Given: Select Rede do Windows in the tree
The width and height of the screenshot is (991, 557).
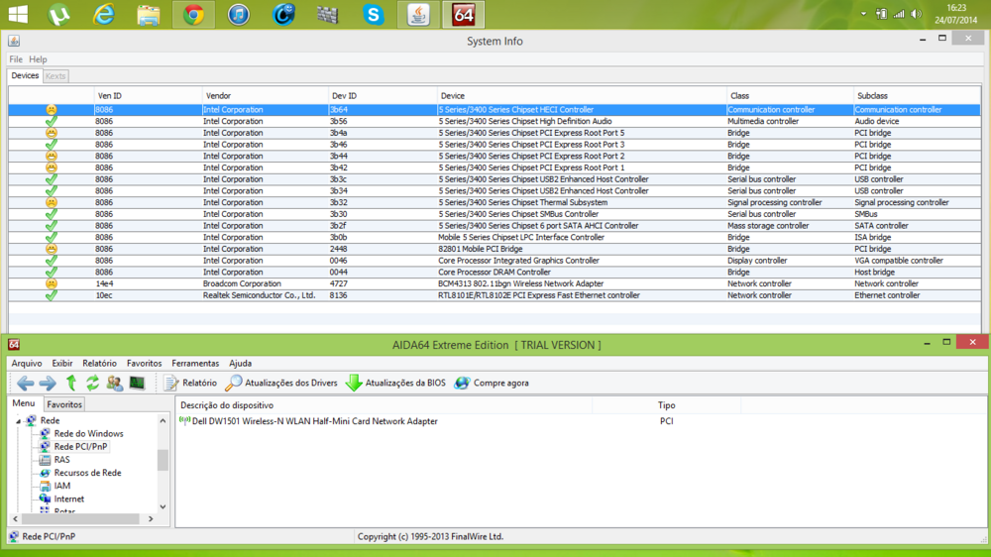Looking at the screenshot, I should (88, 434).
